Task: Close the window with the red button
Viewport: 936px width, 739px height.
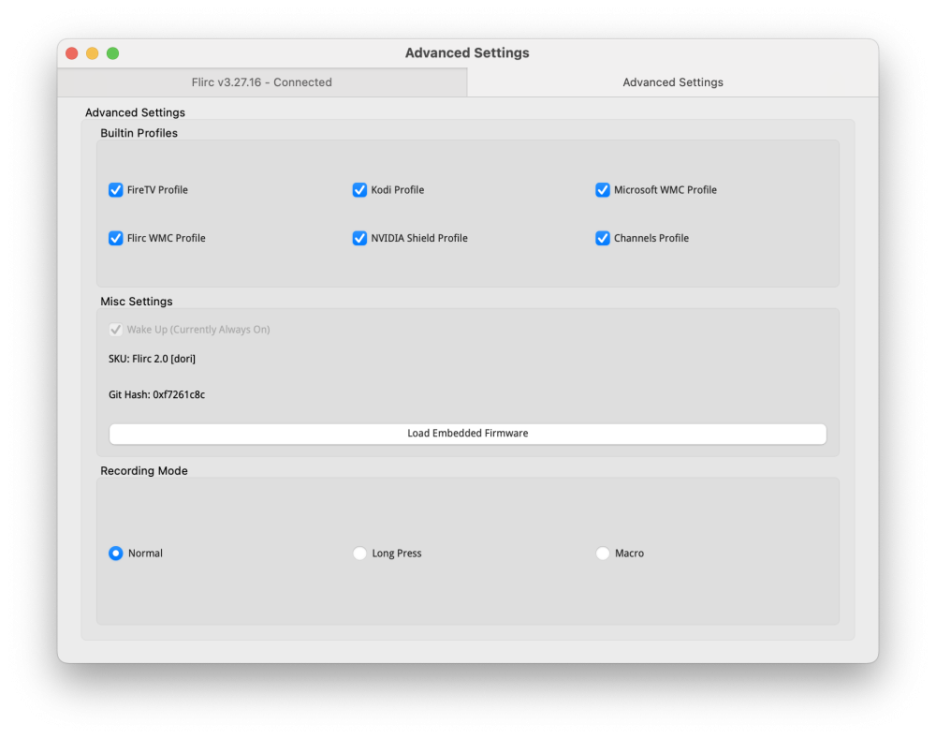Action: pyautogui.click(x=72, y=53)
